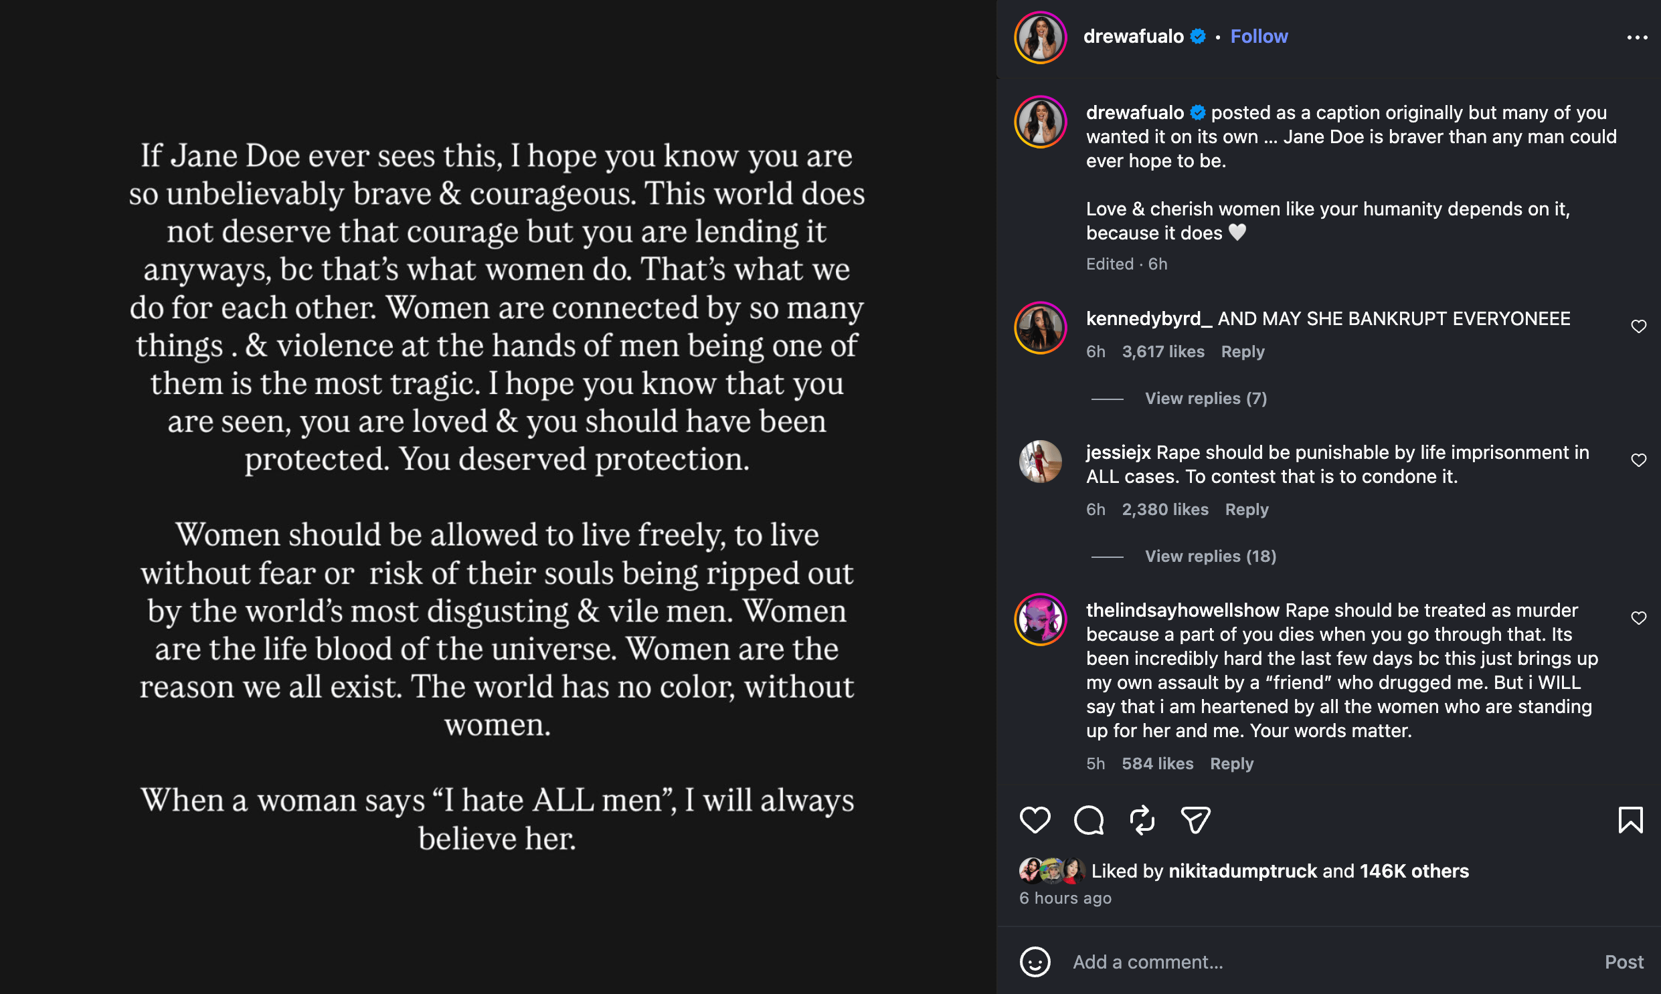Open the 146K others likes list

pyautogui.click(x=1414, y=871)
